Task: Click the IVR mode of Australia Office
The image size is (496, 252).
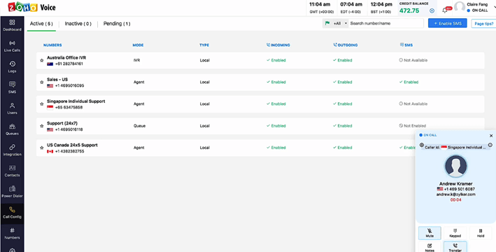Action: tap(136, 60)
